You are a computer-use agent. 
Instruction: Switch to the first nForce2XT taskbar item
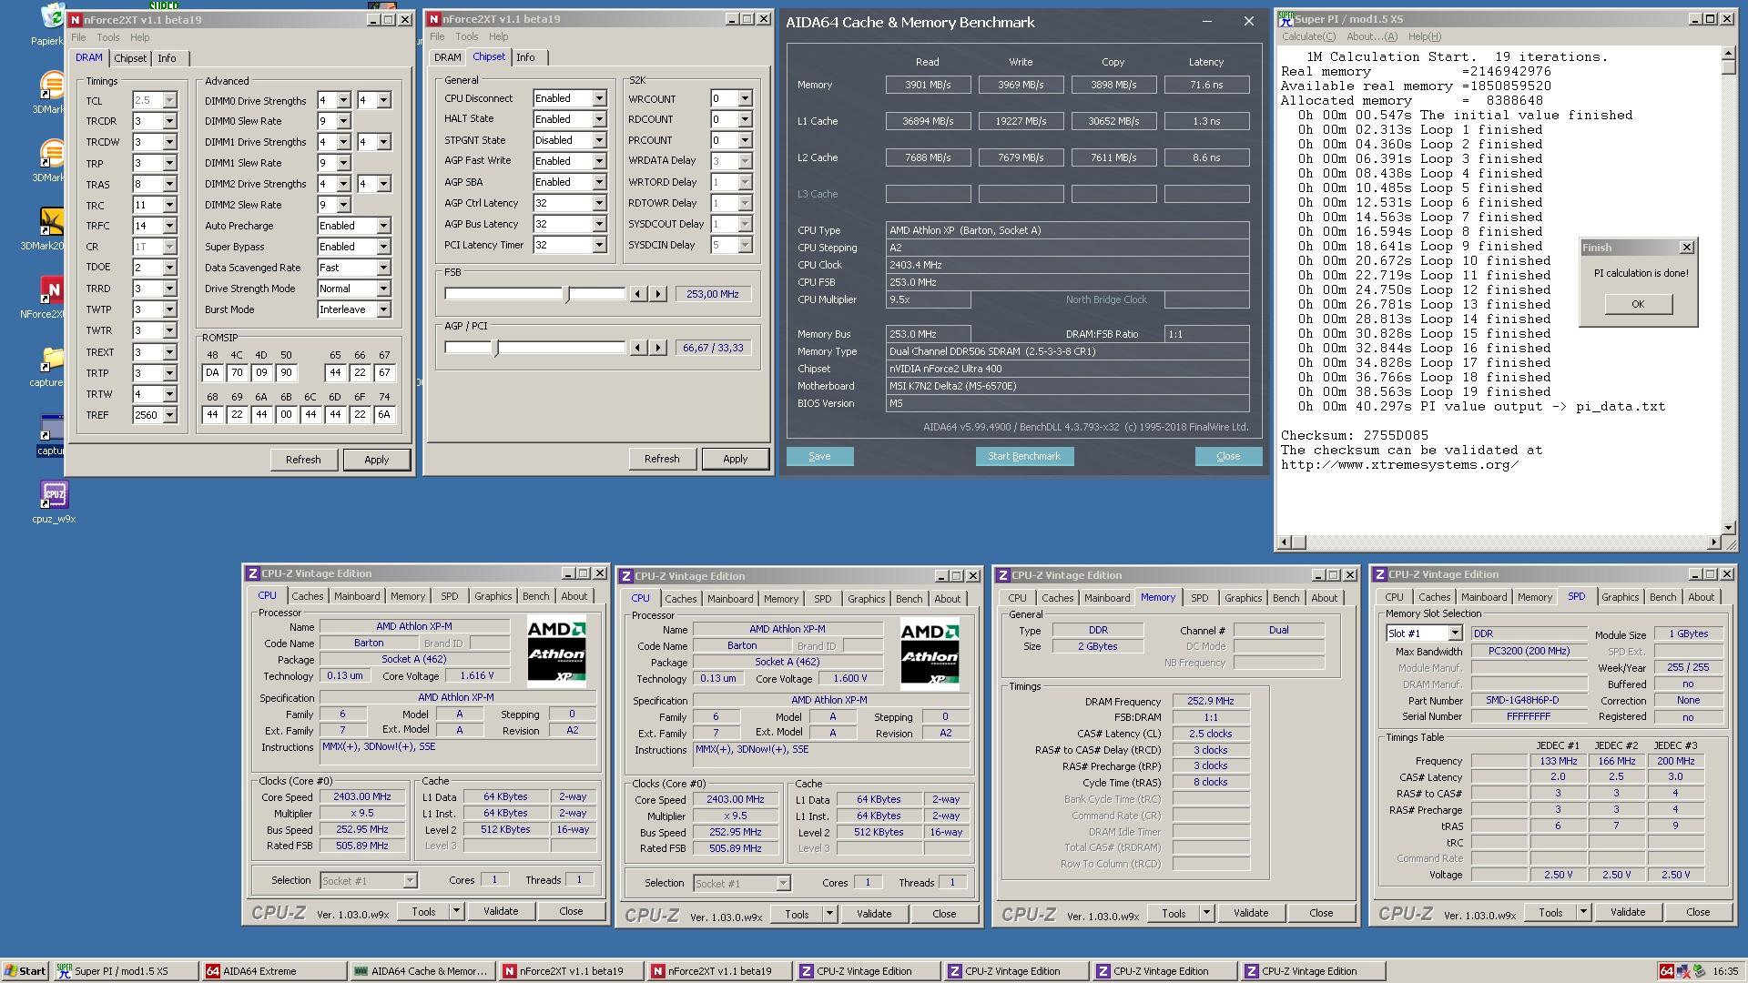570,971
